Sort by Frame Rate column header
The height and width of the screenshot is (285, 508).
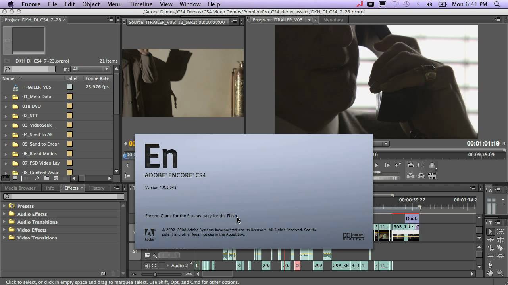(97, 78)
